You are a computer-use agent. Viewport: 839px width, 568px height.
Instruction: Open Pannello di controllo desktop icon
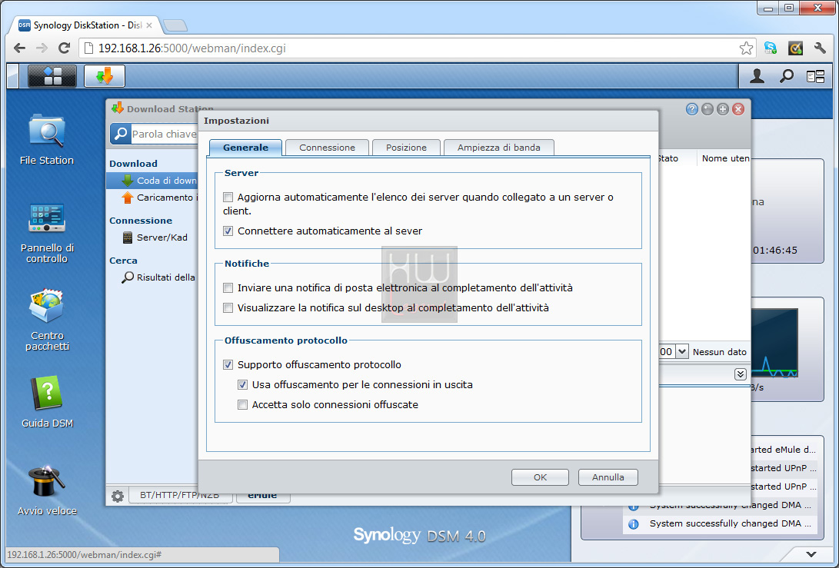tap(47, 233)
